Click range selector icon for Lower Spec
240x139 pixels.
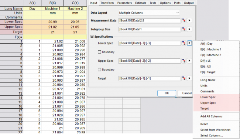pyautogui.click(x=184, y=43)
